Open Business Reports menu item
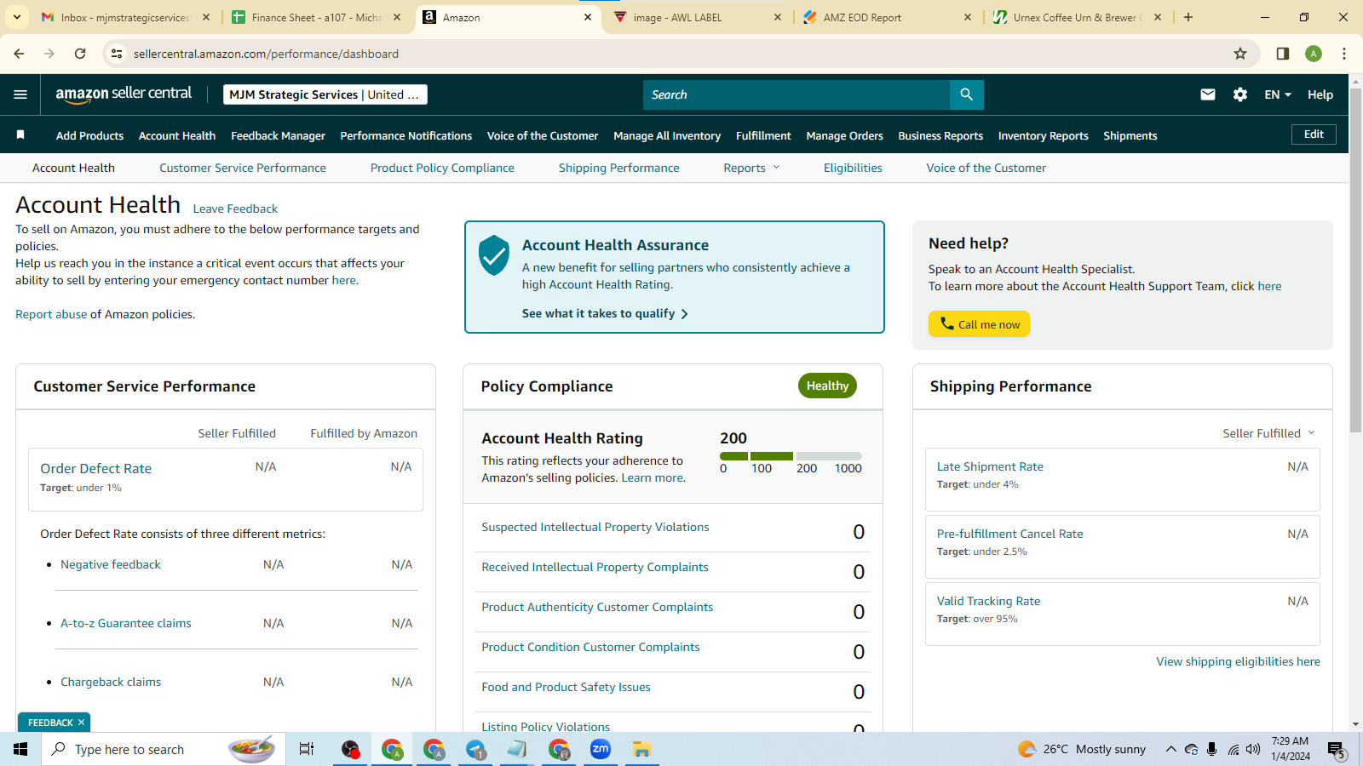Screen dimensions: 1363x766 [x=940, y=135]
